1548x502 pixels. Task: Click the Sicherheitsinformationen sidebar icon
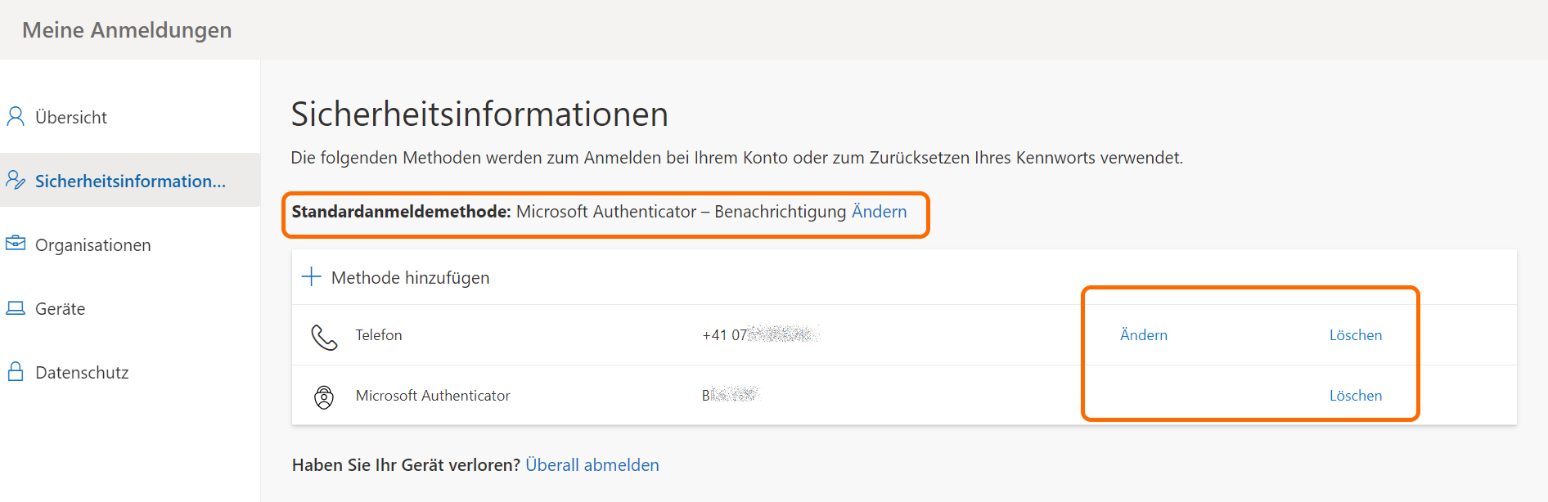coord(16,180)
